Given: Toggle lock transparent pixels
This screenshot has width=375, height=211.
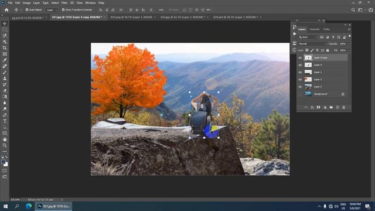Looking at the screenshot, I should [307, 50].
